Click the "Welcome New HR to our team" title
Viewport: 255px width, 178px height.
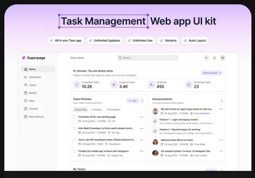pyautogui.click(x=177, y=140)
